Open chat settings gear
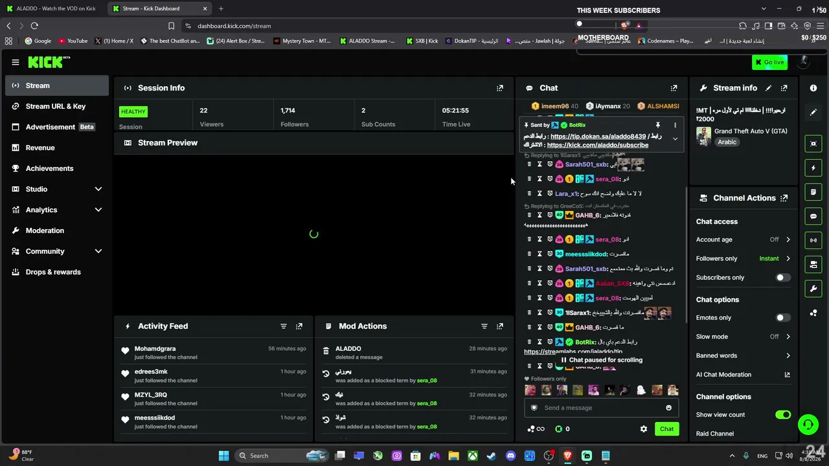Viewport: 829px width, 466px height. (643, 429)
